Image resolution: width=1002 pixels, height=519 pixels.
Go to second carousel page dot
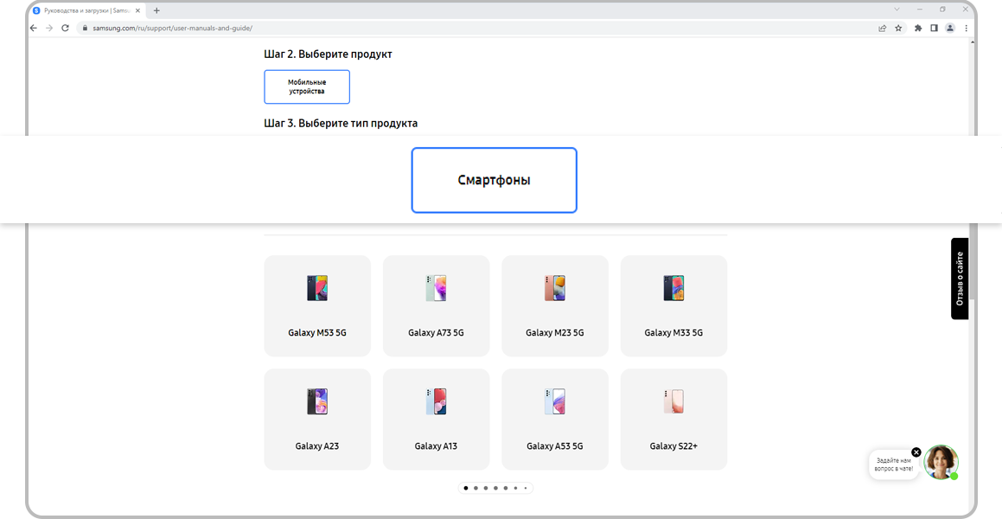(475, 489)
